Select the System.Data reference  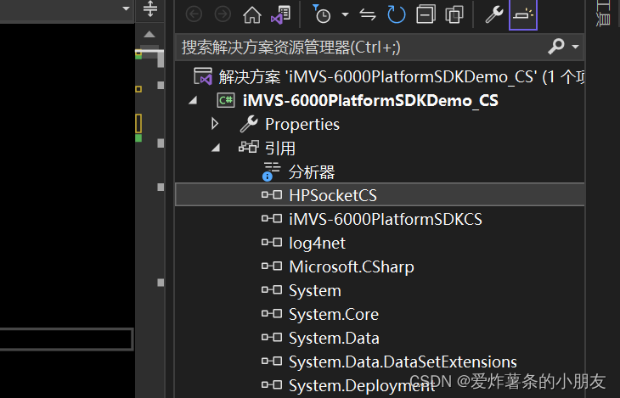(334, 339)
